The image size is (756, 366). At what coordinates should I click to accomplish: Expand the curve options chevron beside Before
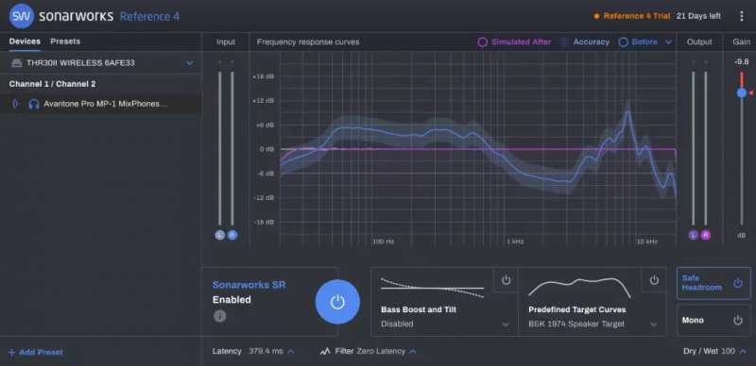coord(668,42)
